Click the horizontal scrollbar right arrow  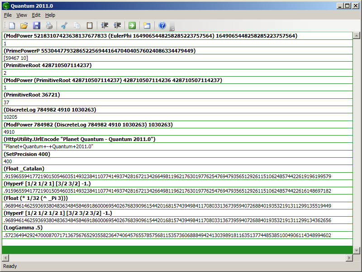tap(349, 258)
